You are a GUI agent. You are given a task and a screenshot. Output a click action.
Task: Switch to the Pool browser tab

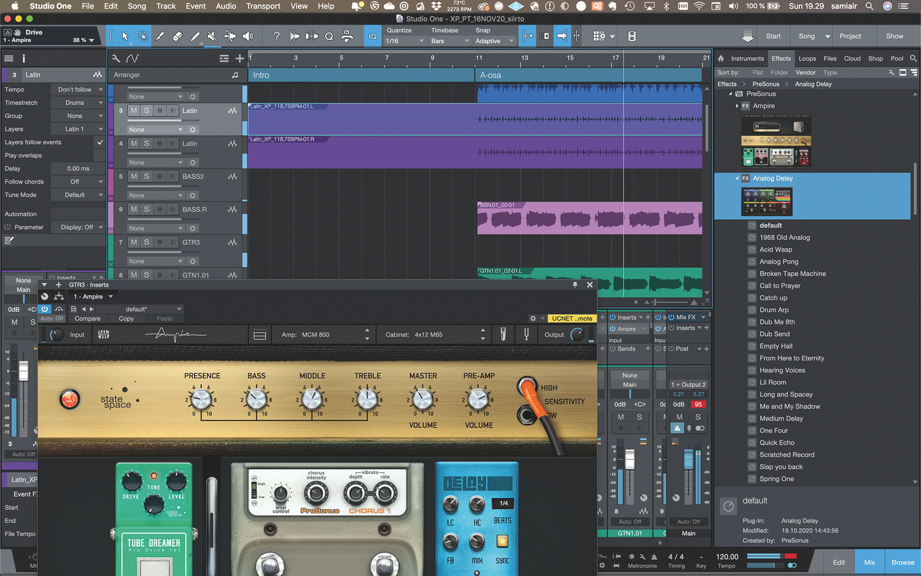897,58
